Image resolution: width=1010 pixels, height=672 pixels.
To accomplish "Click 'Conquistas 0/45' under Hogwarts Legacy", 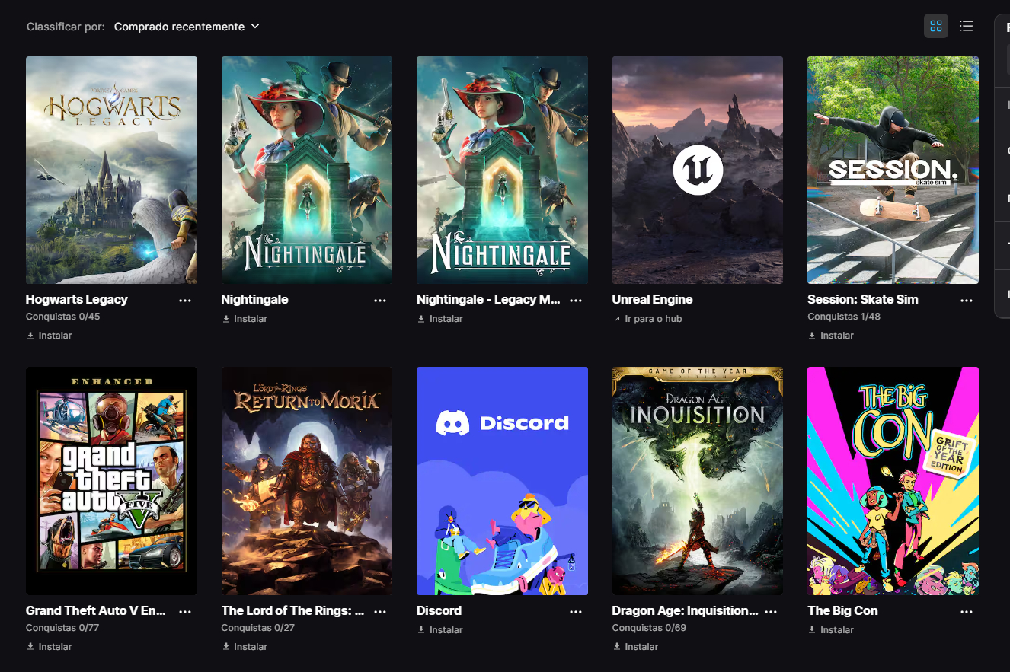I will [63, 317].
